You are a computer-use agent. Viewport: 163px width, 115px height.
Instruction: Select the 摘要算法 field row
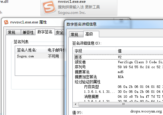[119, 72]
